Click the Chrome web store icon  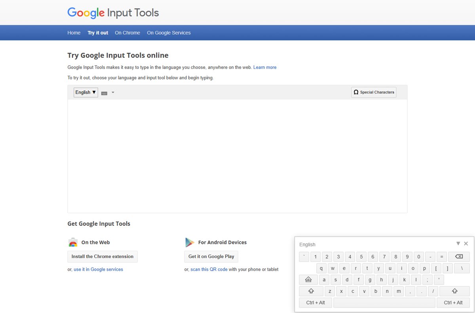tap(73, 242)
